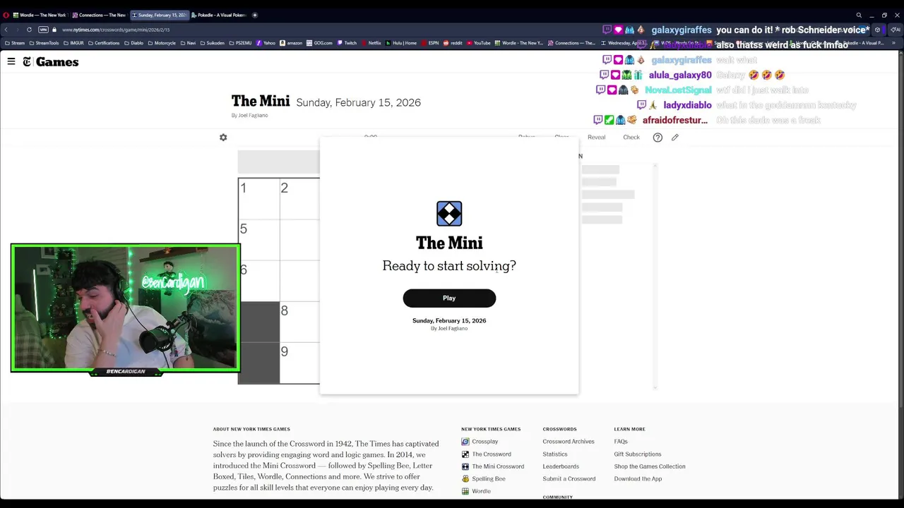This screenshot has height=508, width=904.
Task: Open the ESPN bookmark
Action: (x=430, y=43)
